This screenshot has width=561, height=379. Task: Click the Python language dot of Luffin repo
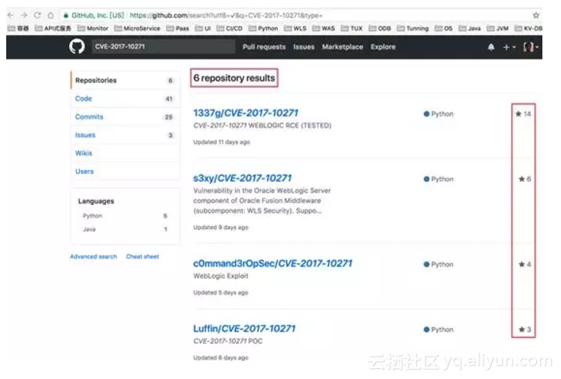(427, 329)
